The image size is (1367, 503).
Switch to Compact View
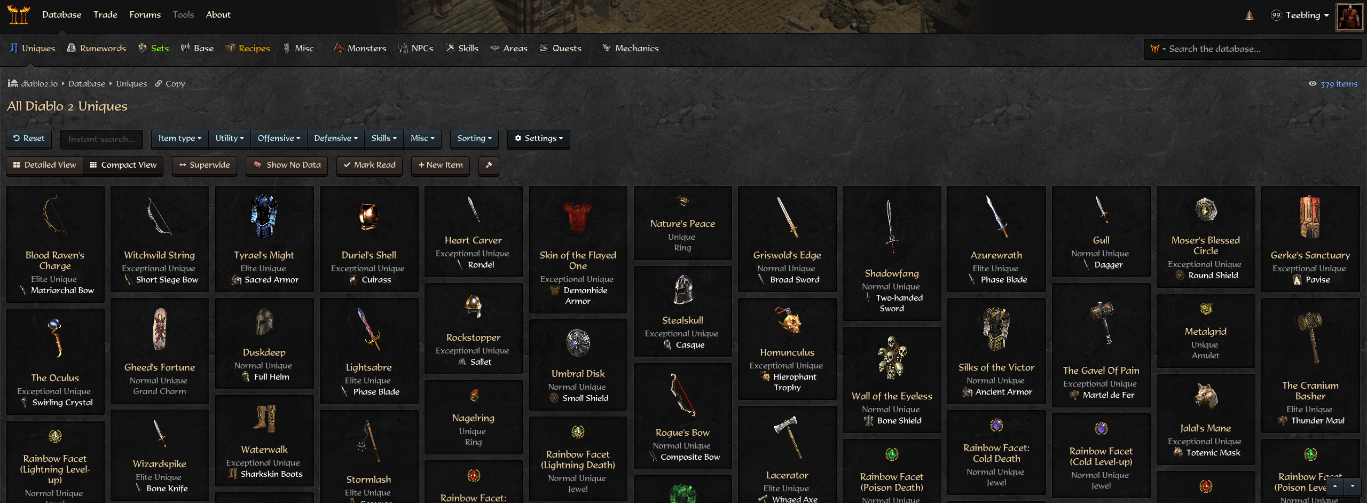click(x=123, y=166)
